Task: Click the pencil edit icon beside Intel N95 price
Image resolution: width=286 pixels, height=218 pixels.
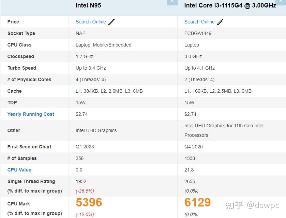Action: 111,21
